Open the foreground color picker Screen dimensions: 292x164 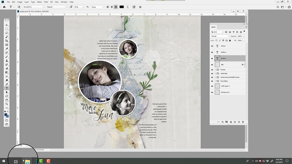[x=6, y=115]
